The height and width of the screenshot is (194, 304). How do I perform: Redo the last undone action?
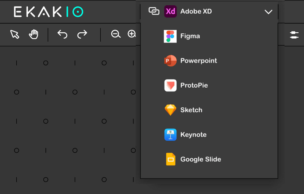click(82, 34)
